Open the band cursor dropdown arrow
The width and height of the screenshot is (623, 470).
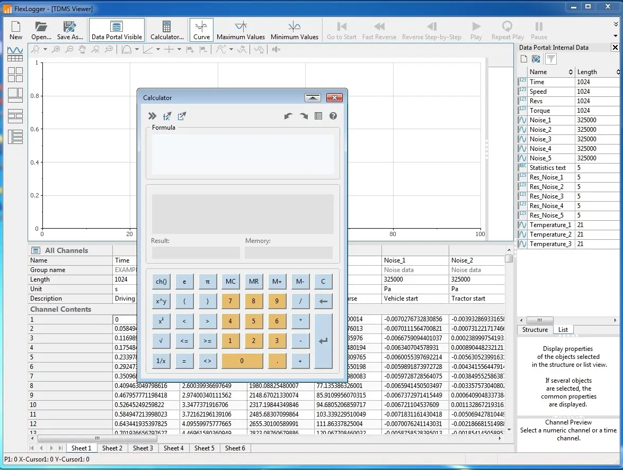click(46, 49)
